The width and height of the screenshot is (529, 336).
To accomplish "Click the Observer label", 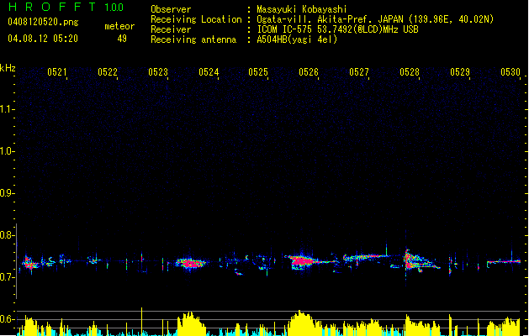I will coord(171,9).
